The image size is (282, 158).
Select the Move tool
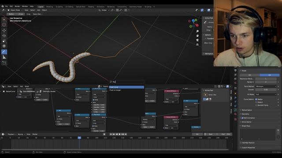pos(4,30)
